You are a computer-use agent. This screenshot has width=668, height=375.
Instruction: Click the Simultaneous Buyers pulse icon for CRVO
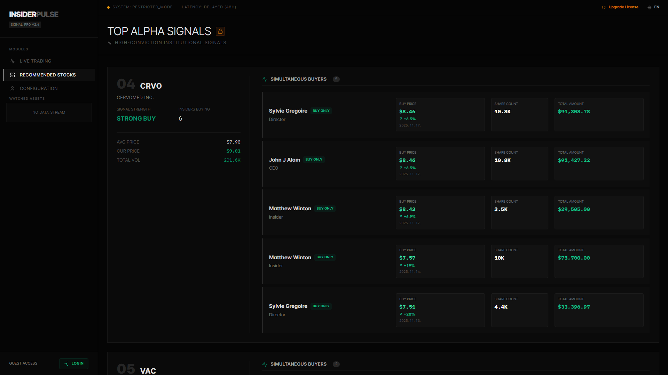click(x=265, y=79)
